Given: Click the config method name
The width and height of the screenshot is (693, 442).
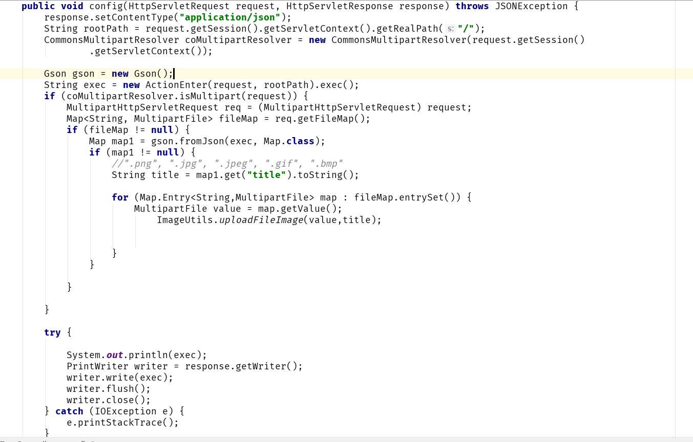Looking at the screenshot, I should tap(106, 6).
